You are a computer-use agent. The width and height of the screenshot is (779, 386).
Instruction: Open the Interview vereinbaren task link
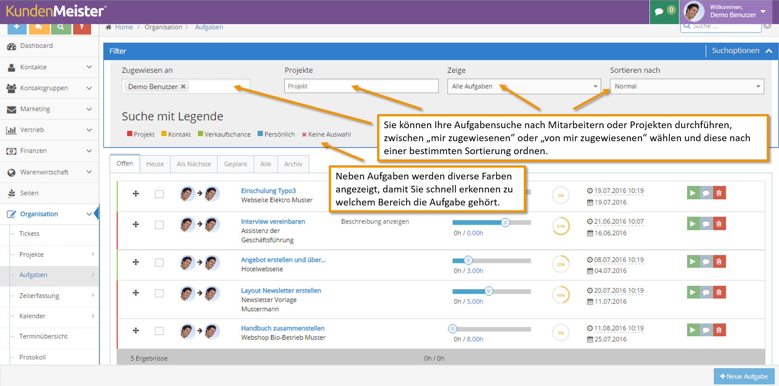tap(273, 221)
